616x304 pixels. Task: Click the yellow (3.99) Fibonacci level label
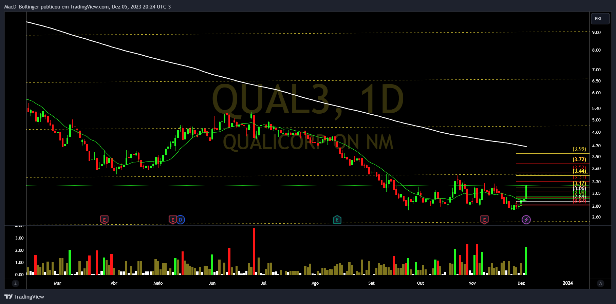point(579,149)
